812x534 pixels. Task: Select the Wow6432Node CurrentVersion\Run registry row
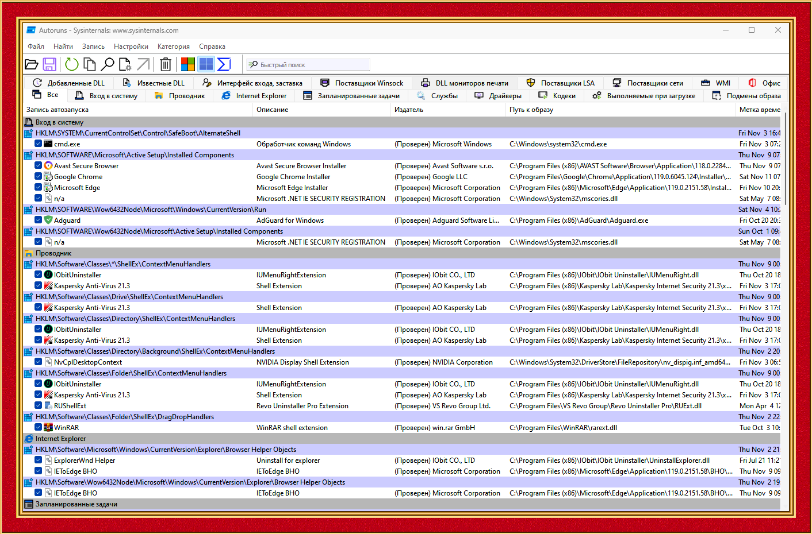[x=401, y=210]
